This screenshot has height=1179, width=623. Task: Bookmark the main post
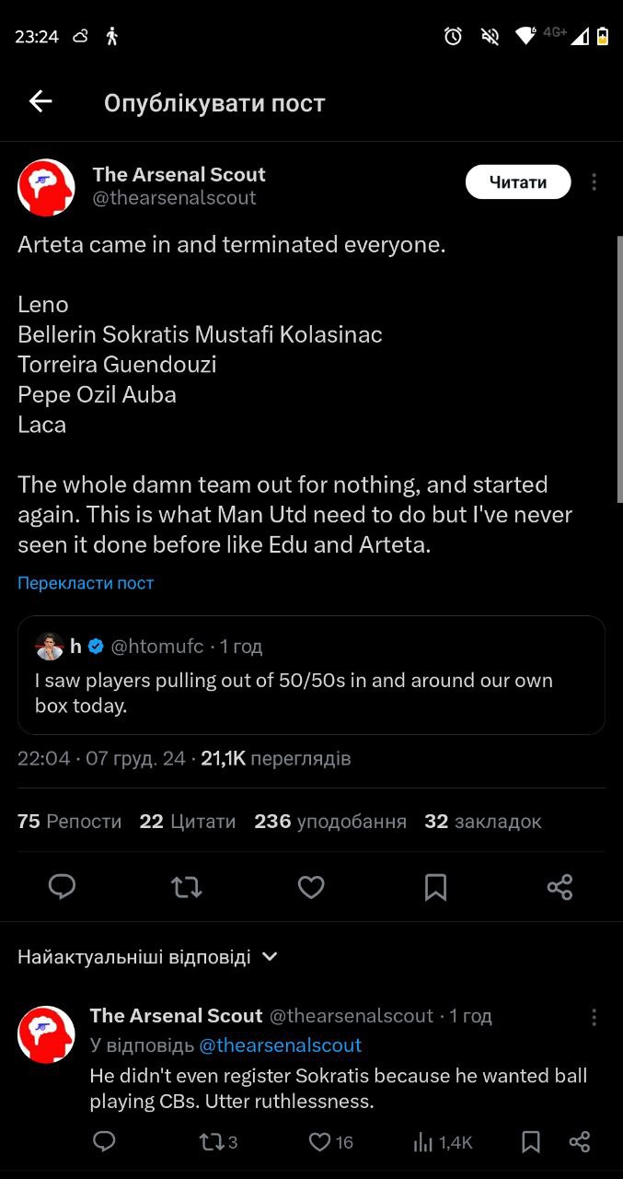click(435, 887)
